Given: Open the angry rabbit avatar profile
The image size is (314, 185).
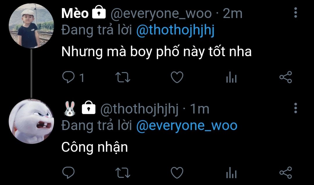Looking at the screenshot, I should (x=31, y=121).
